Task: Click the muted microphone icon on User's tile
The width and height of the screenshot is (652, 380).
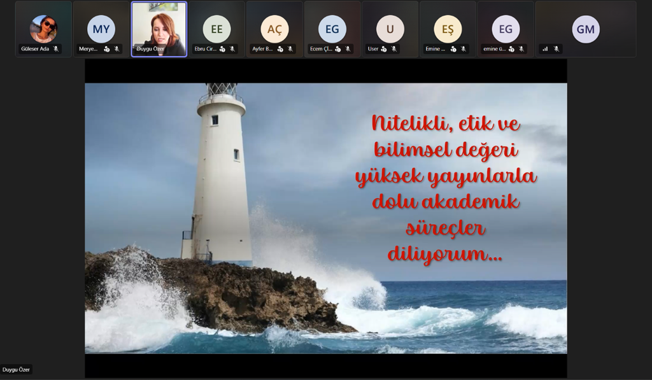Action: coord(393,49)
